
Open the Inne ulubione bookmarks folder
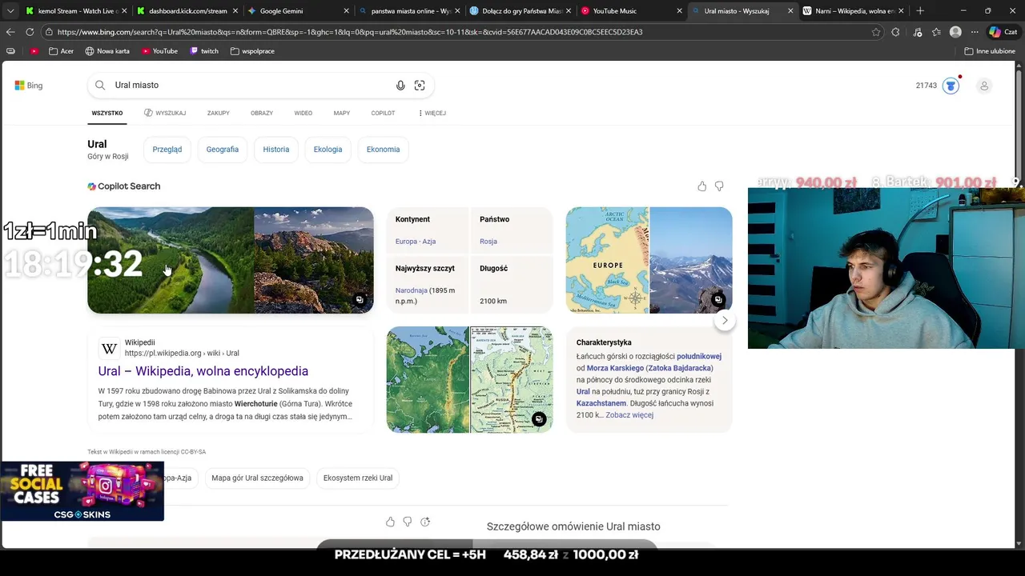pyautogui.click(x=990, y=51)
